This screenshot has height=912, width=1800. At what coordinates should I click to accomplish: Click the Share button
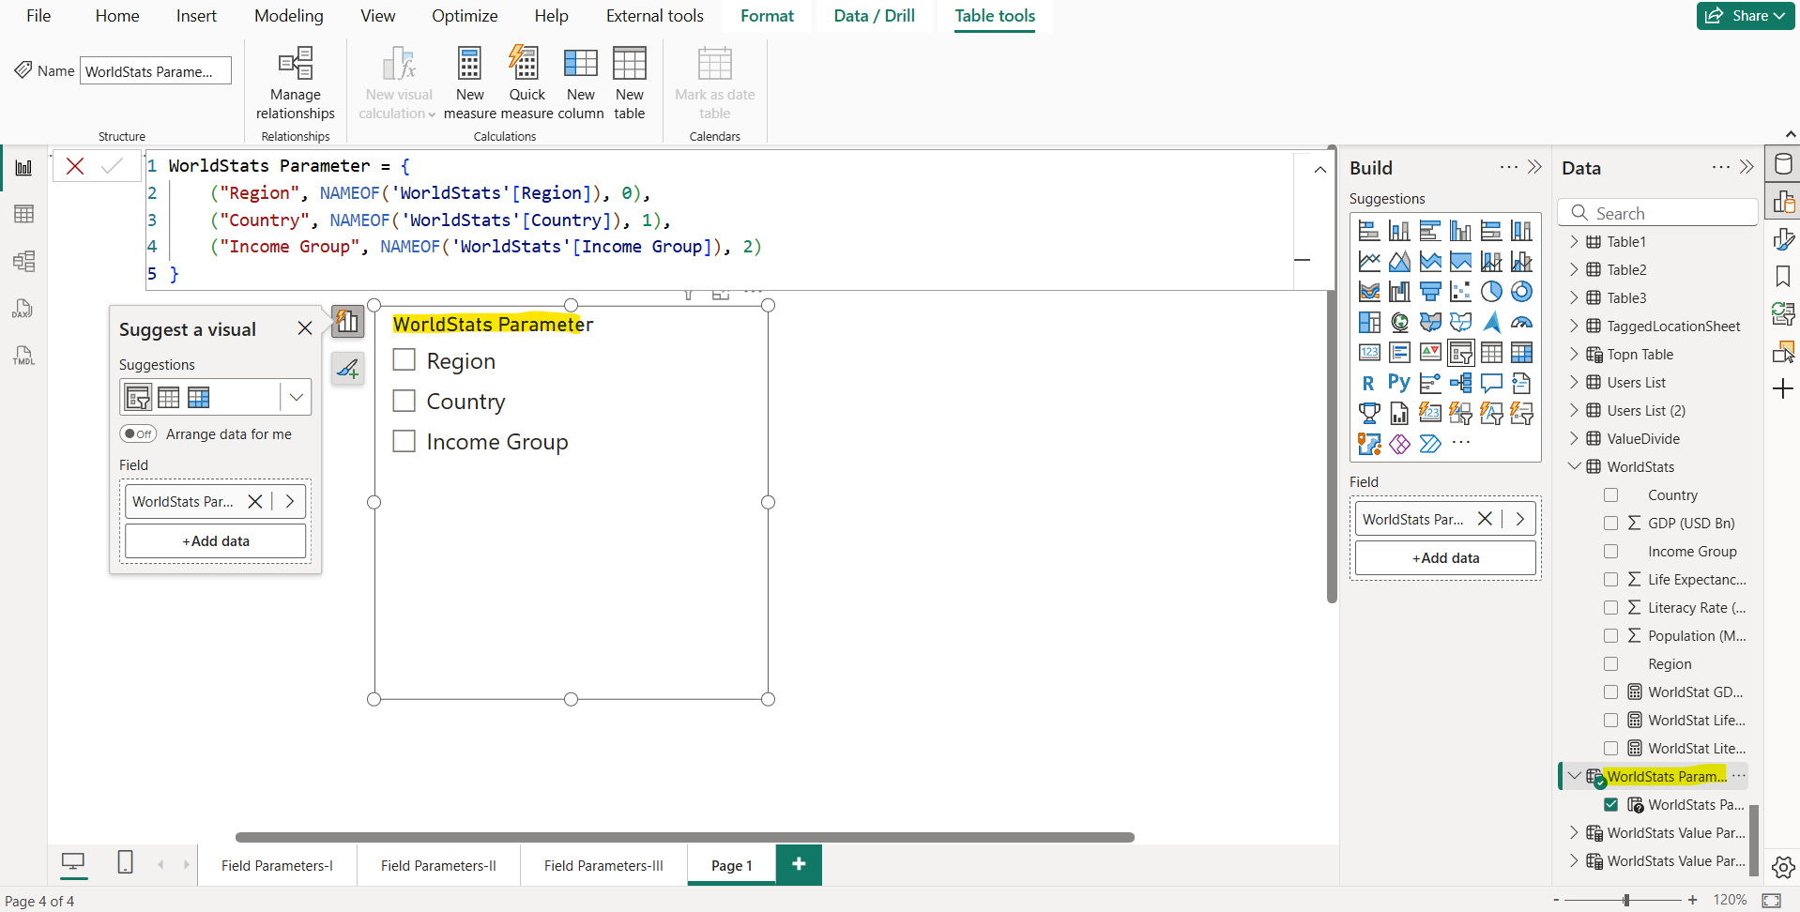(x=1746, y=16)
